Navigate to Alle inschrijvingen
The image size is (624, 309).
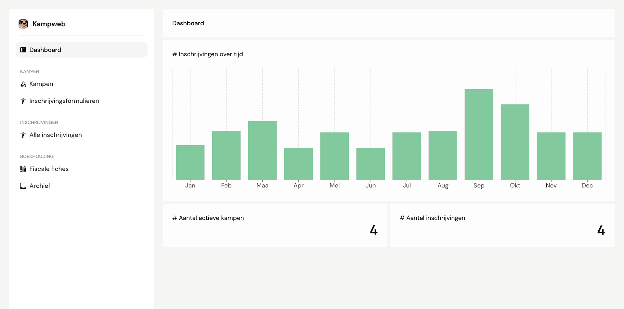(x=55, y=135)
